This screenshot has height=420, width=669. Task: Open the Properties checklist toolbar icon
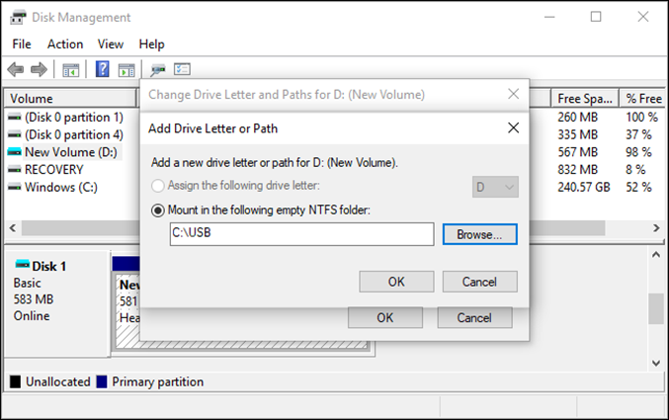click(182, 69)
